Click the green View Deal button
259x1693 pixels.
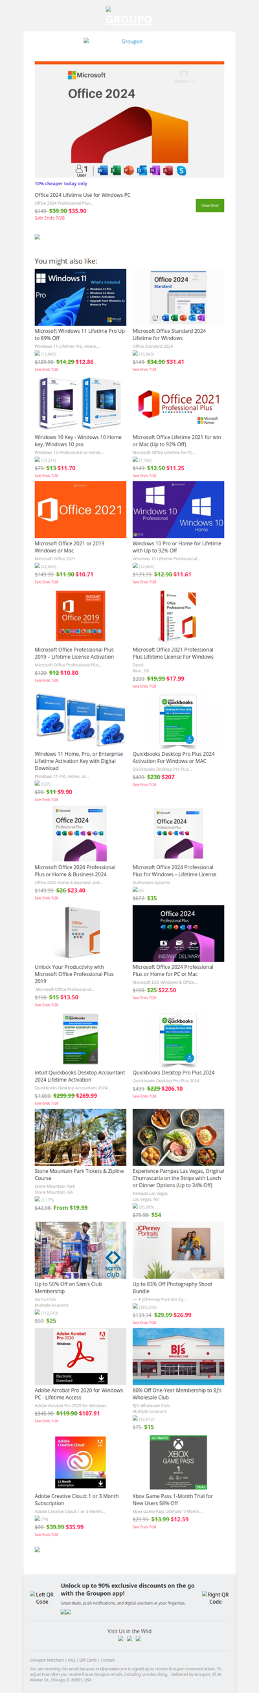(210, 205)
